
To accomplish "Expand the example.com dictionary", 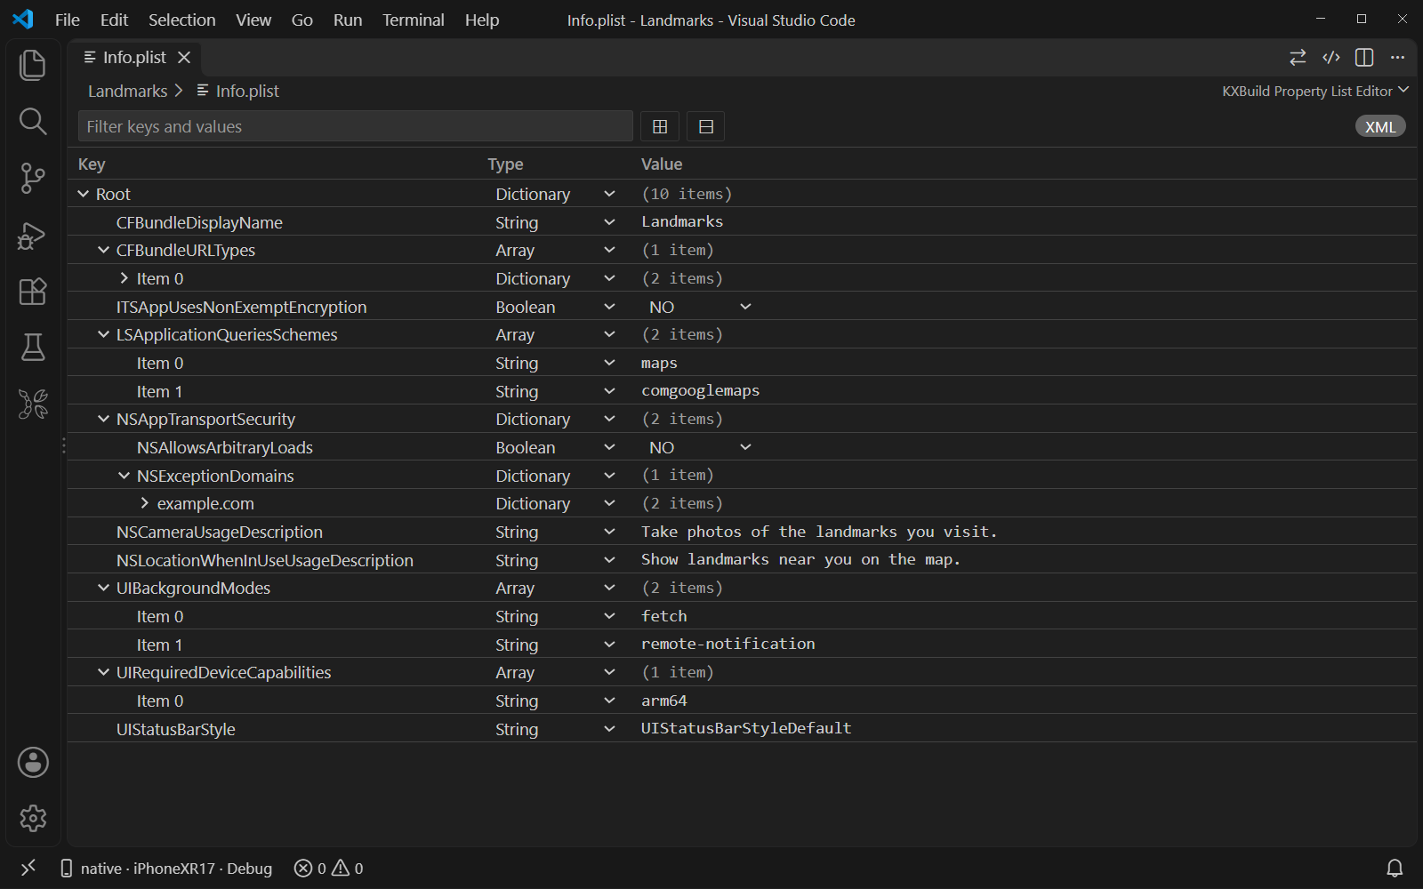I will click(x=145, y=503).
